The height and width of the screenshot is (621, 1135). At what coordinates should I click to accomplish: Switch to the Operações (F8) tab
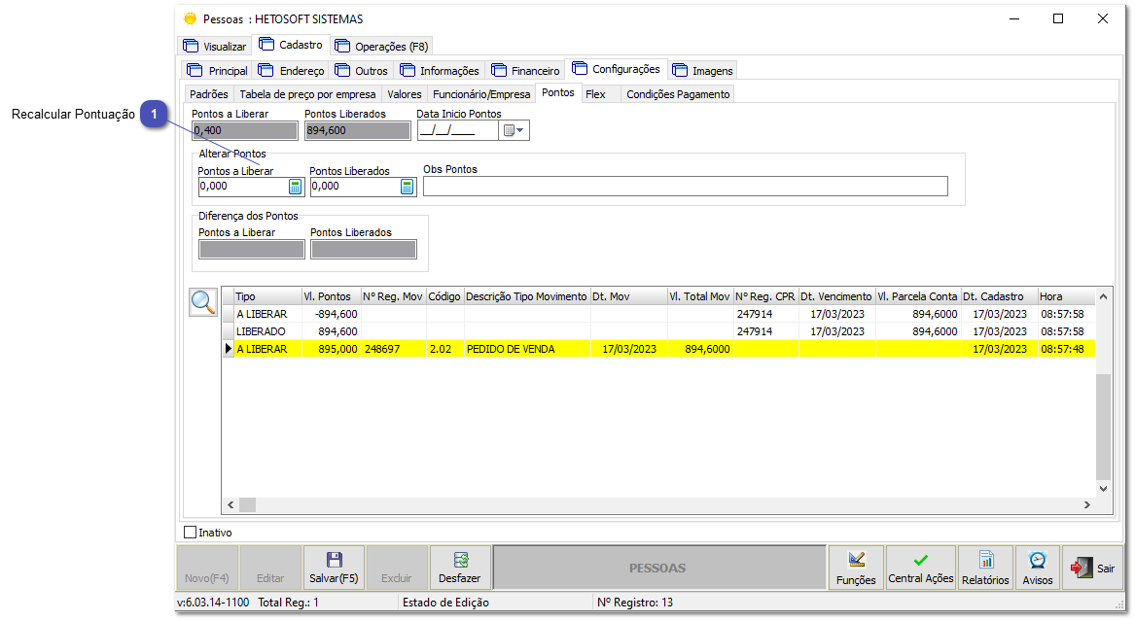(x=381, y=45)
